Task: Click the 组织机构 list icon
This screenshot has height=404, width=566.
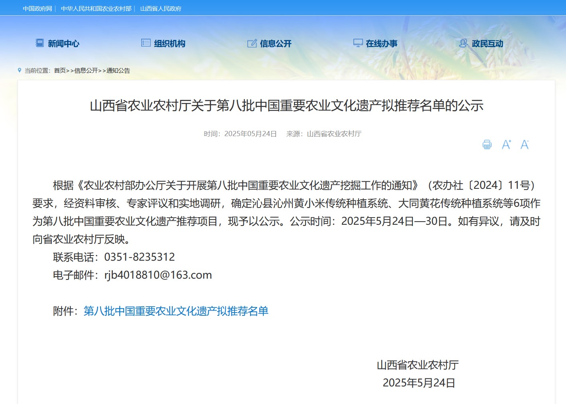Action: point(146,43)
